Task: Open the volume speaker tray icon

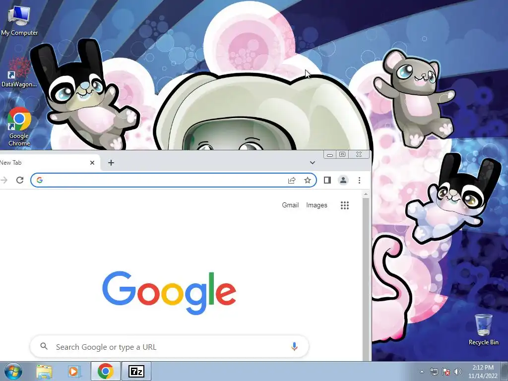Action: (458, 372)
